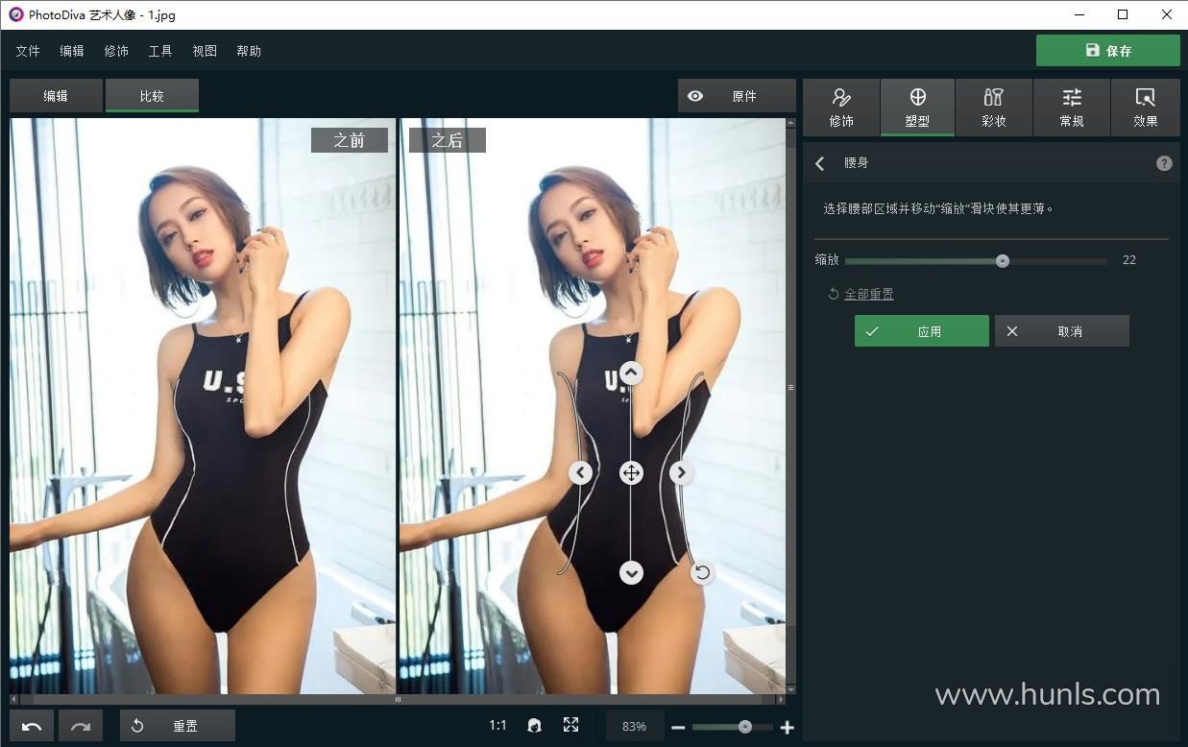The height and width of the screenshot is (747, 1188).
Task: Apply the waist change with 应用
Action: 922,331
